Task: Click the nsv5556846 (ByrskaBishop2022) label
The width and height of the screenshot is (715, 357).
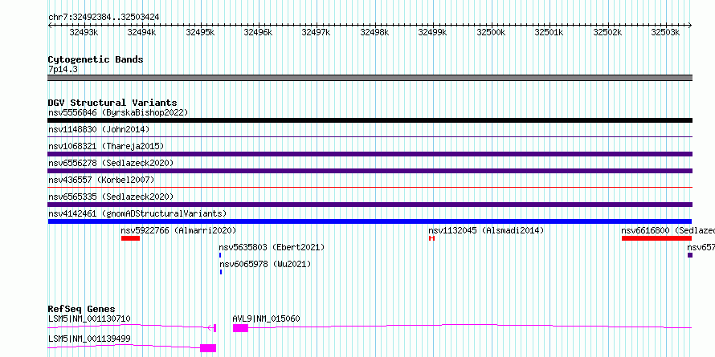Action: (x=118, y=112)
